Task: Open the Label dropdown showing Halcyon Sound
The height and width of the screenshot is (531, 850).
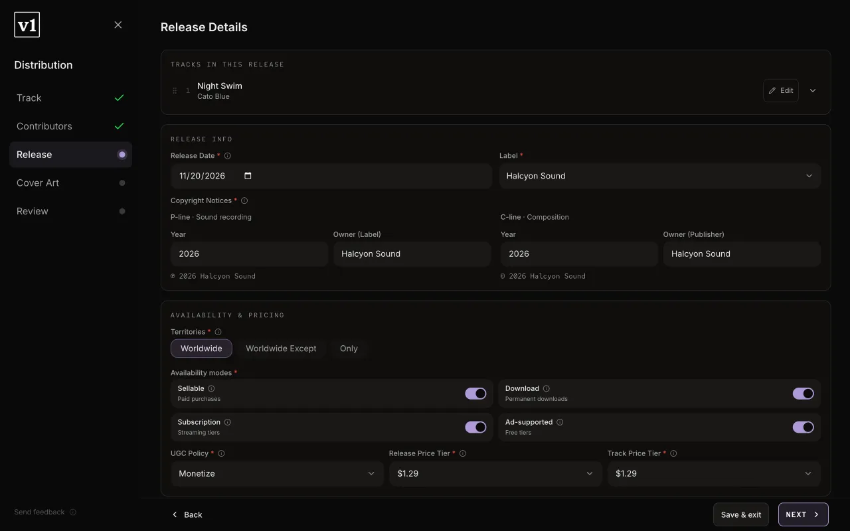Action: pyautogui.click(x=660, y=176)
